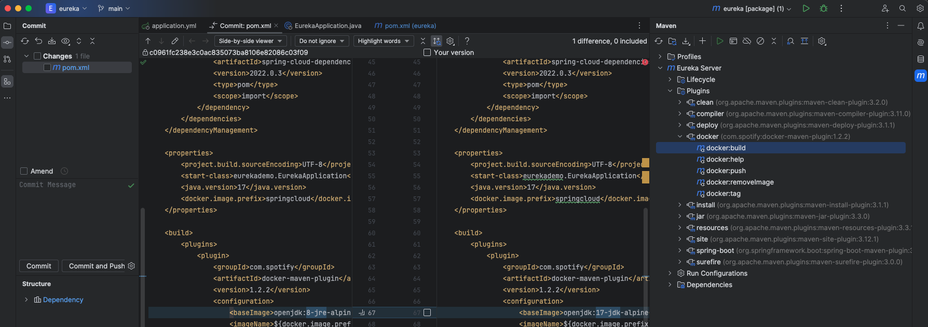Run the eureka [package] configuration
The image size is (928, 327).
tap(806, 8)
